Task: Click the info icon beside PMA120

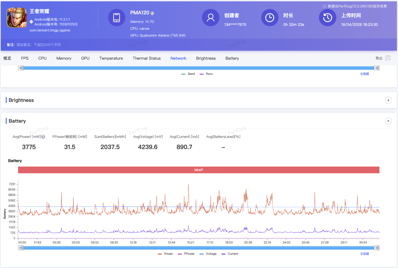Action: pos(152,13)
